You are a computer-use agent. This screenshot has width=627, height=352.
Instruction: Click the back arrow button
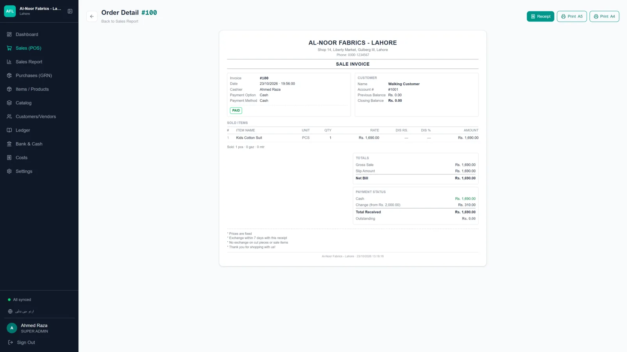click(92, 16)
